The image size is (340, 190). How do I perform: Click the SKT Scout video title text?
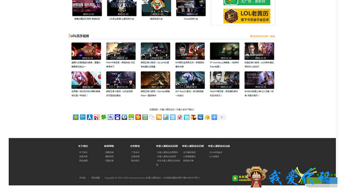point(190,93)
